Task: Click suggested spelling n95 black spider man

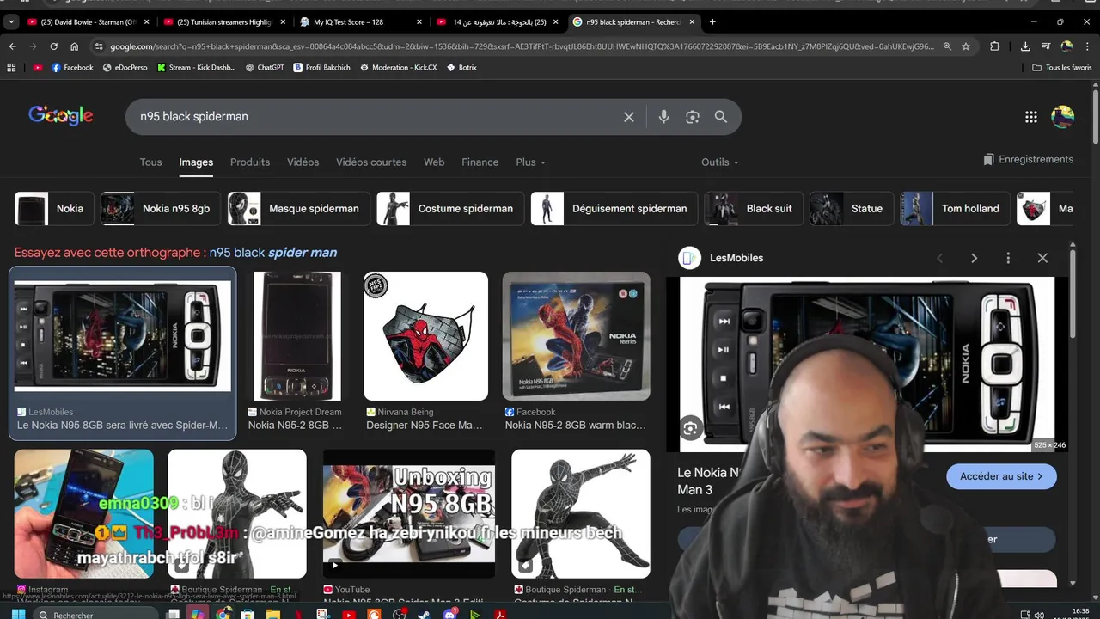Action: [x=273, y=253]
